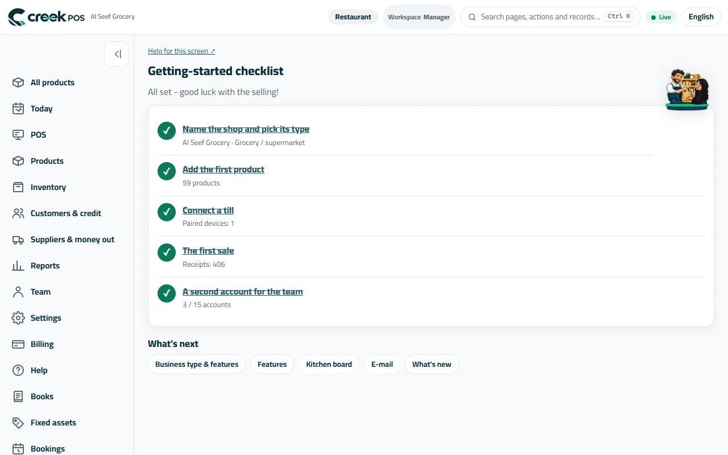
Task: Open the Add the first product link
Action: point(224,169)
